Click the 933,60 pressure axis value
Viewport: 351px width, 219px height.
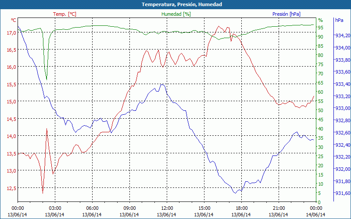pyautogui.click(x=342, y=72)
